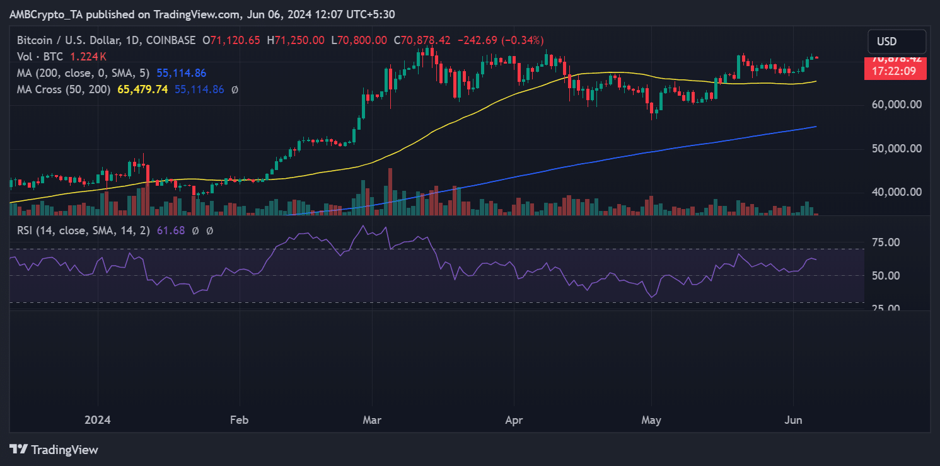Click the ø symbol in MA Cross legend
Viewport: 940px width, 466px height.
[235, 89]
